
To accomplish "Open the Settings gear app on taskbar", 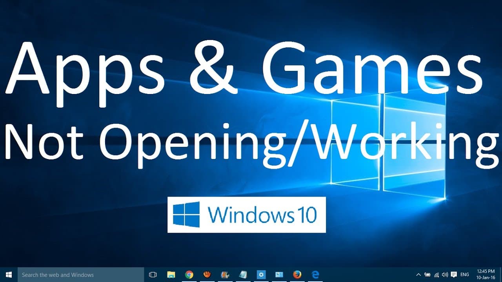I will [x=261, y=275].
